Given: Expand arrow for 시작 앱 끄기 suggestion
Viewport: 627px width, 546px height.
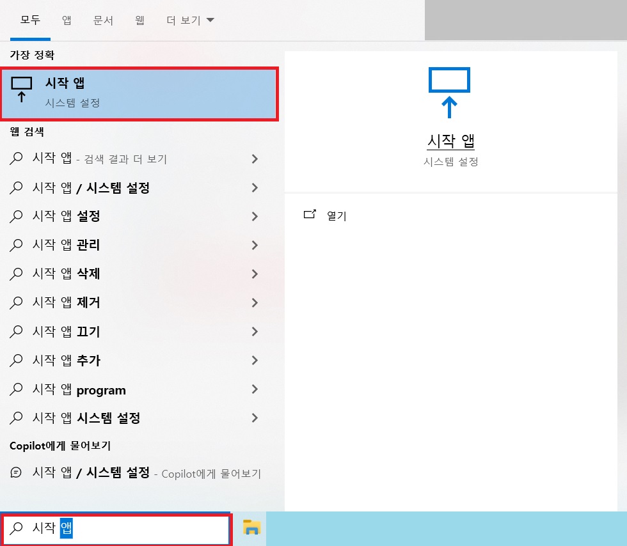Looking at the screenshot, I should pyautogui.click(x=255, y=331).
